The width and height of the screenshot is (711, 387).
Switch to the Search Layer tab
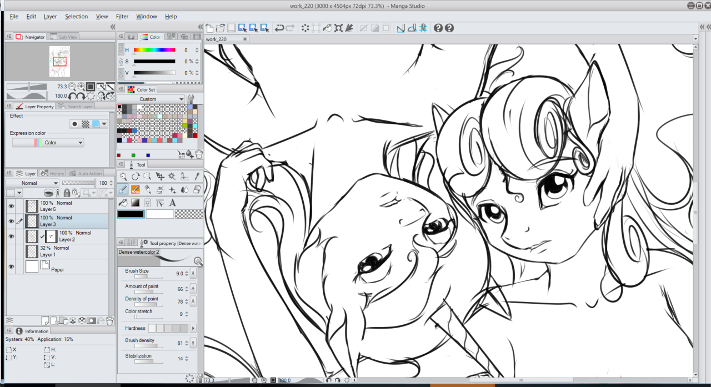(x=76, y=106)
